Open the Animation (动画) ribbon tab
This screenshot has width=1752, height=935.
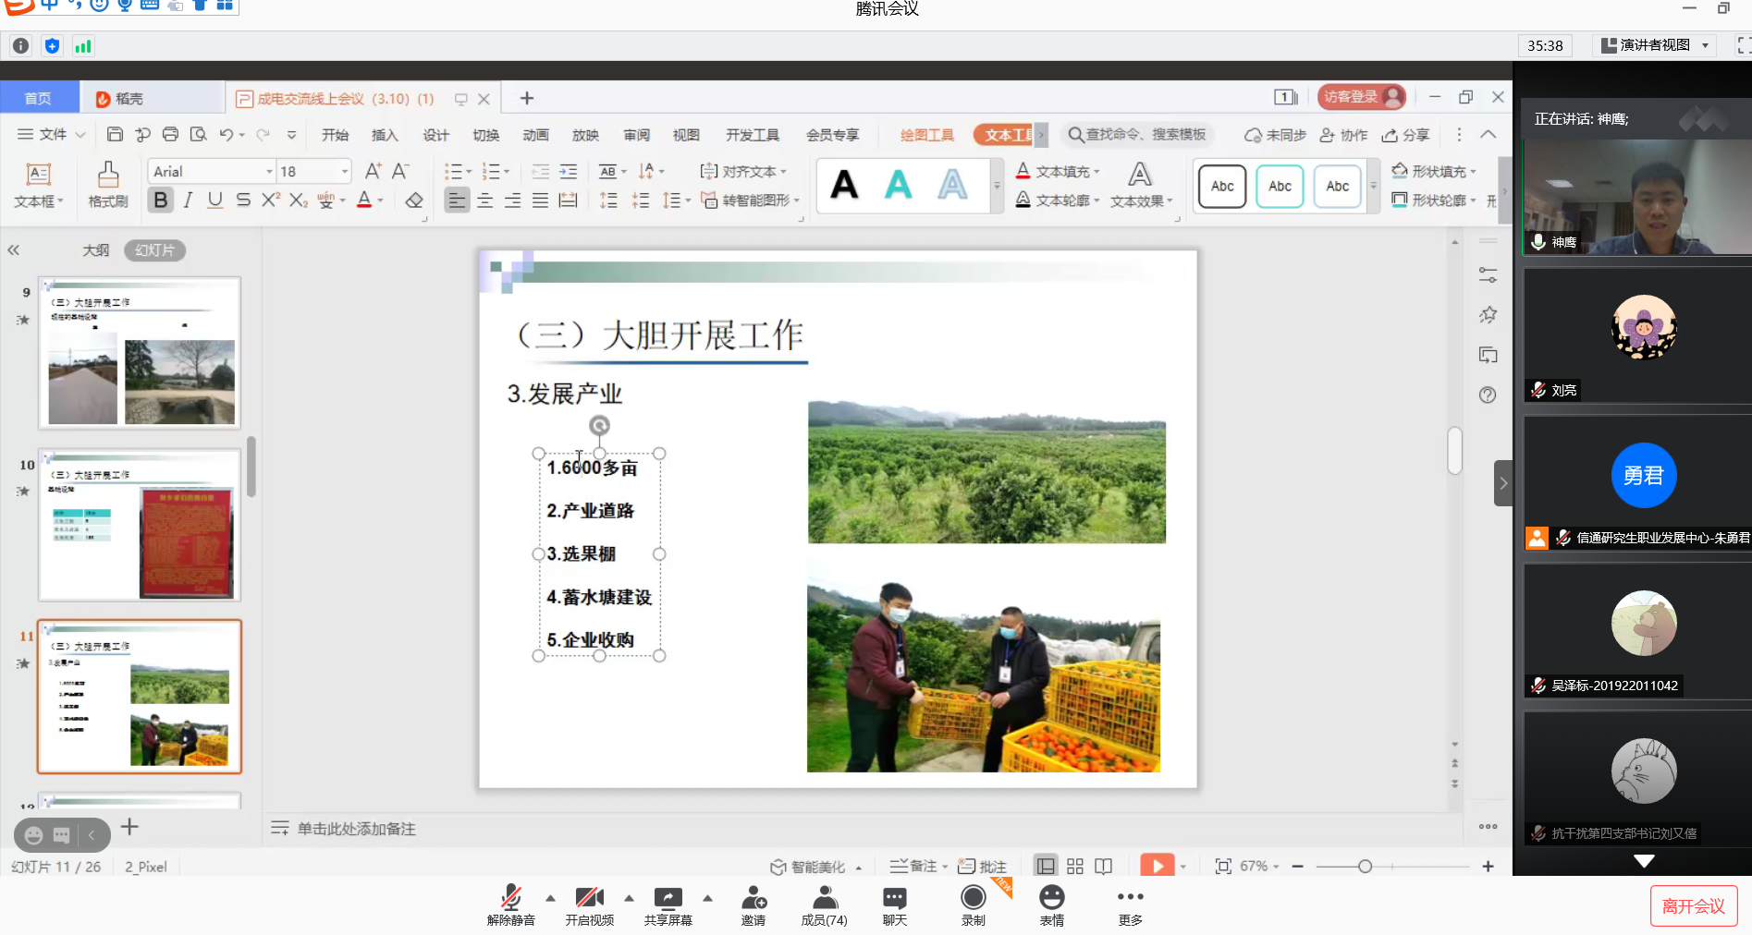[x=535, y=135]
